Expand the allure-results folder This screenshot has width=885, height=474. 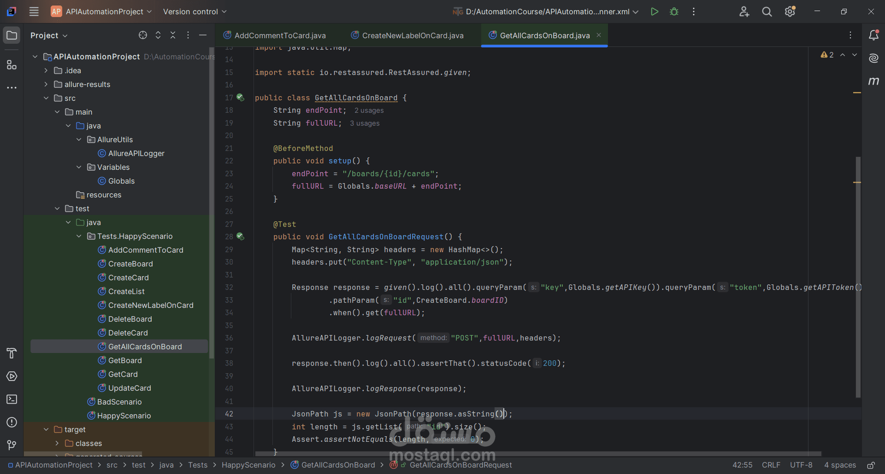46,84
